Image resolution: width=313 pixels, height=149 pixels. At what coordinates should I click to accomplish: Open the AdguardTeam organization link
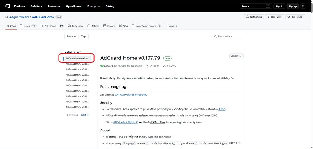(x=19, y=17)
